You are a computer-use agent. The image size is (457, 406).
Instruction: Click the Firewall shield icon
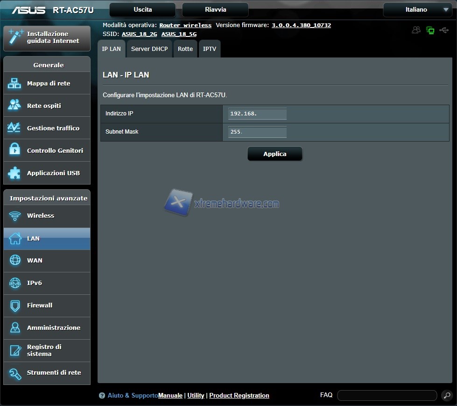[15, 306]
